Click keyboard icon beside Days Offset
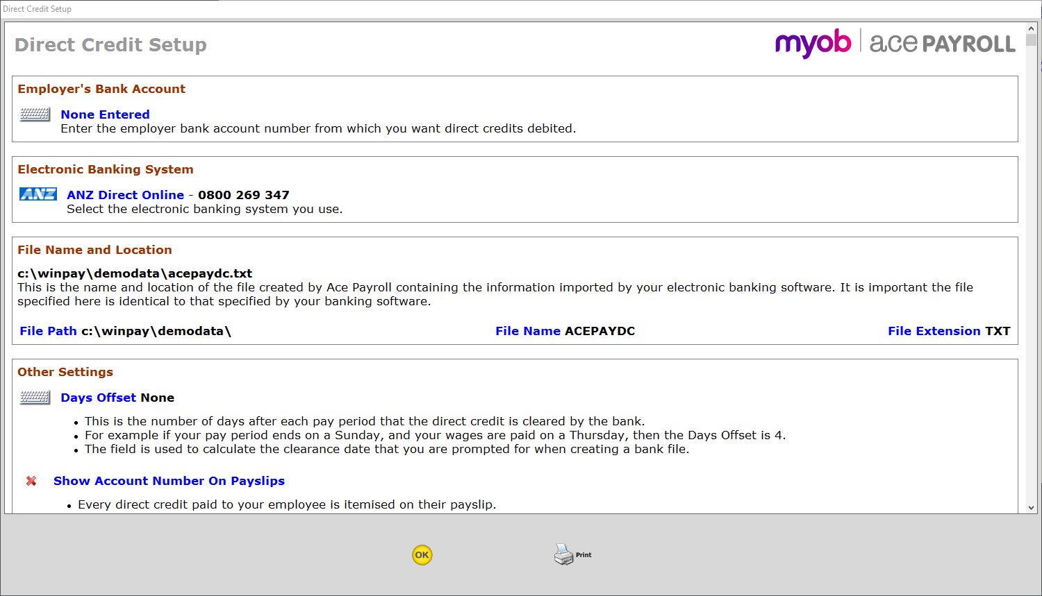Viewport: 1042px width, 596px height. point(35,398)
